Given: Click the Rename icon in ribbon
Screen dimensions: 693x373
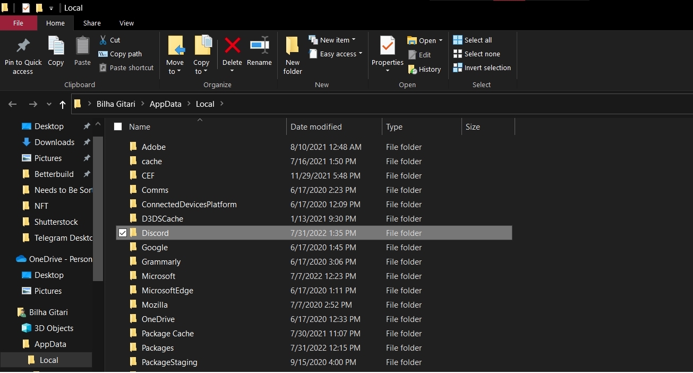Looking at the screenshot, I should click(259, 46).
